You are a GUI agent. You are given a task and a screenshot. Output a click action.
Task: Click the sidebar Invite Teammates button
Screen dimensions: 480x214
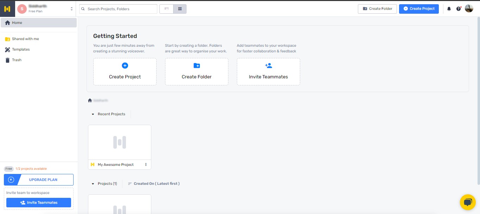(x=39, y=202)
